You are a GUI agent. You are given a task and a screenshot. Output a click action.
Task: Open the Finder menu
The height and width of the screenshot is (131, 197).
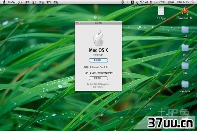[12, 2]
